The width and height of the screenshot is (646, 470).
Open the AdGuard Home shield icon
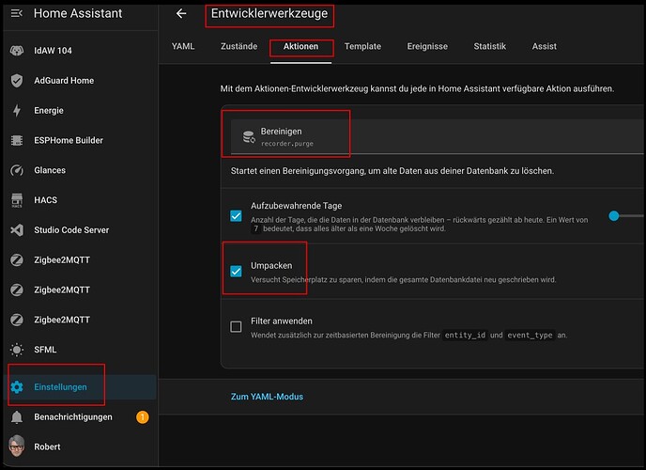coord(17,81)
